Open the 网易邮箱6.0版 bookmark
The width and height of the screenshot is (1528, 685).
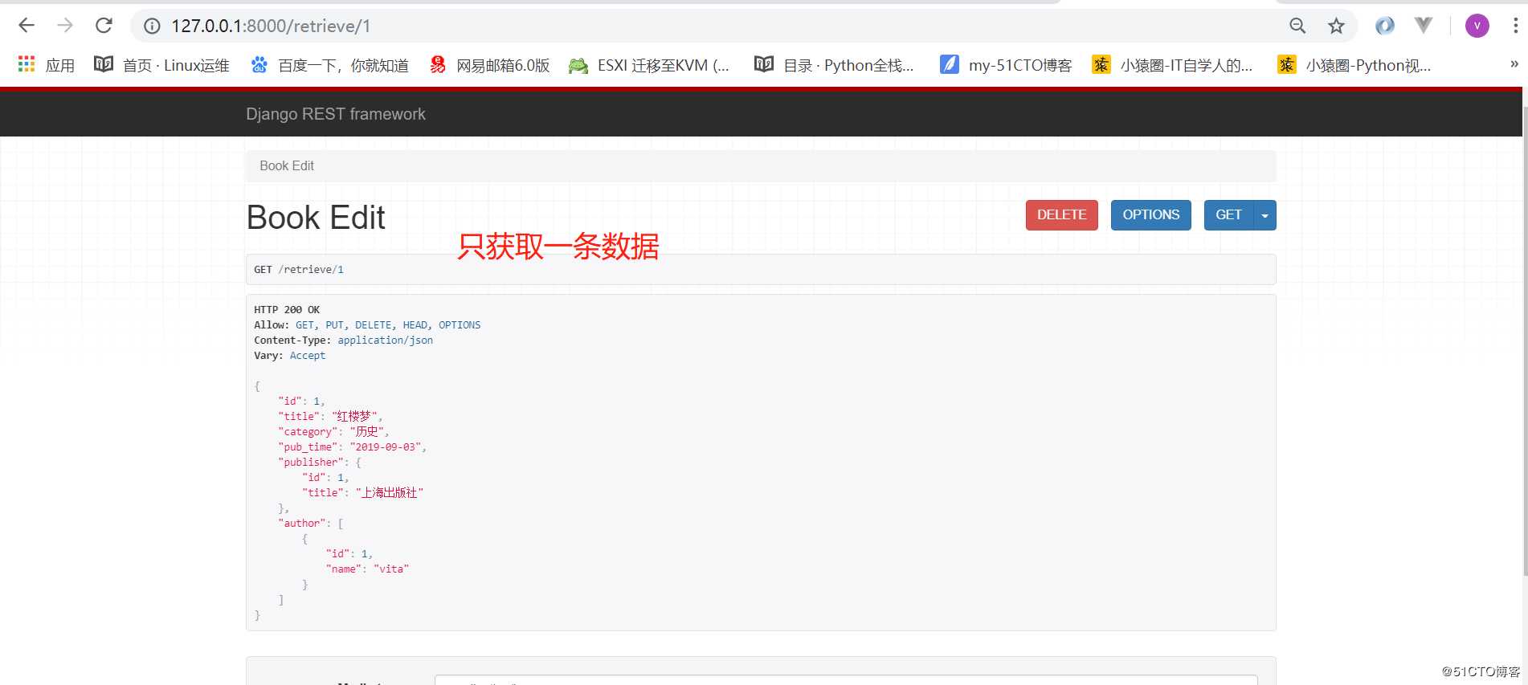(x=489, y=65)
